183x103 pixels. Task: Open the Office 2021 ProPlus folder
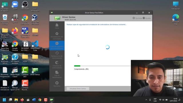click(5, 33)
